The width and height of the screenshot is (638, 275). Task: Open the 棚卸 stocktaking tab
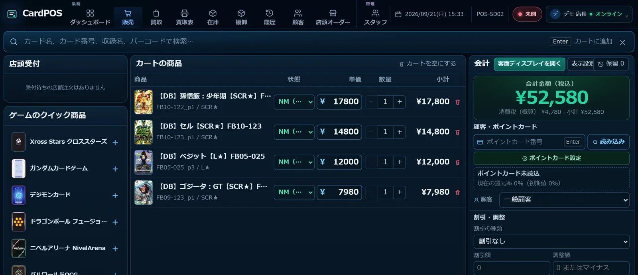click(x=241, y=17)
